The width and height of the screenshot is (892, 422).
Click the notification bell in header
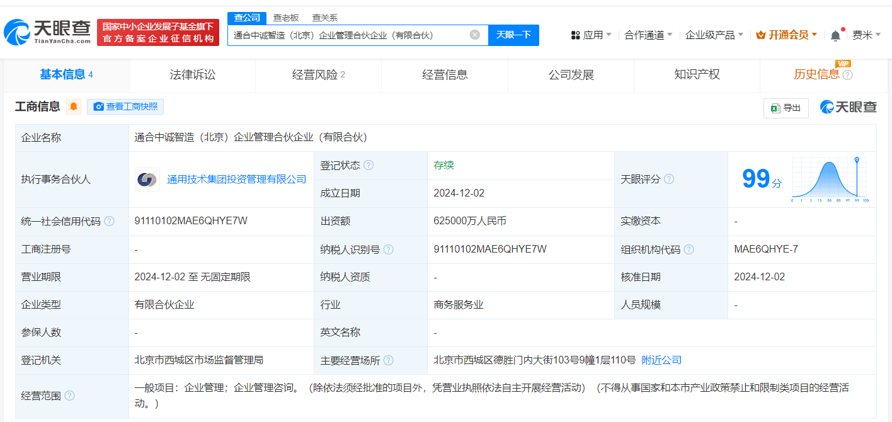point(835,35)
